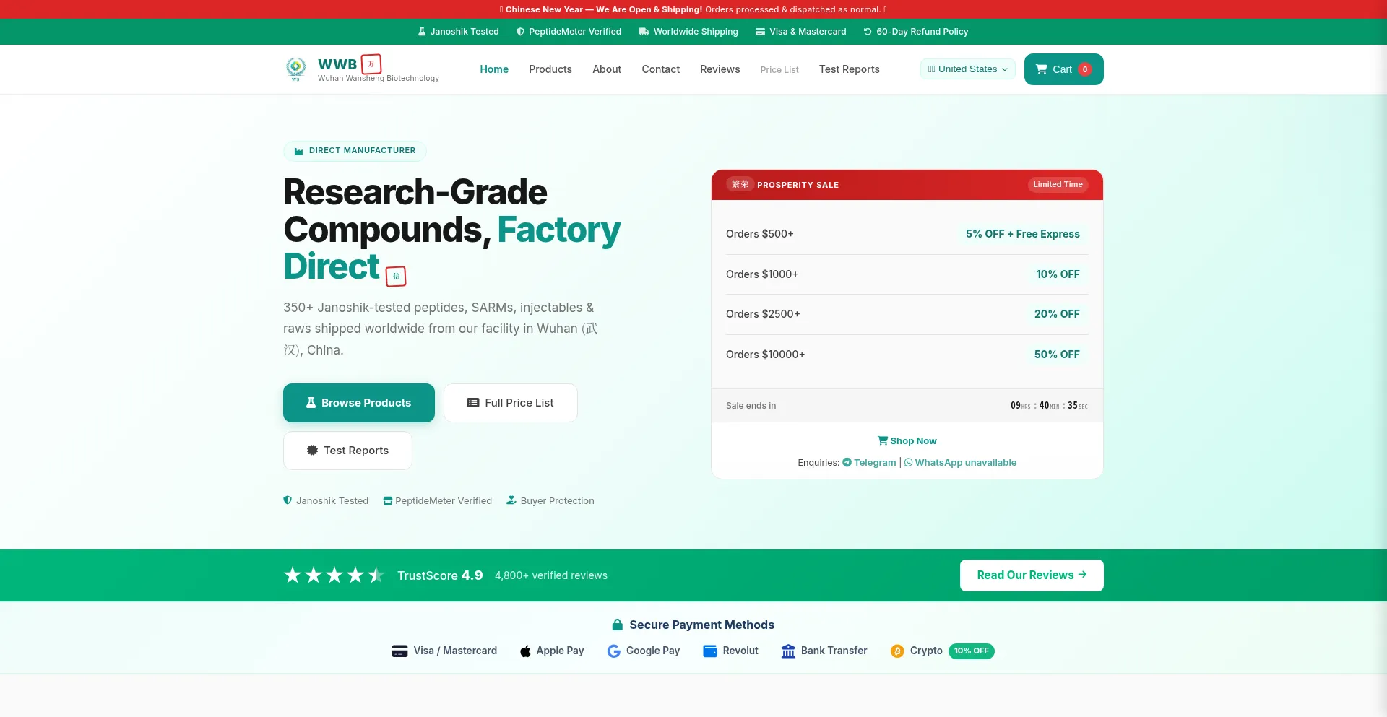Click the Browse Products button
This screenshot has height=717, width=1387.
tap(359, 403)
